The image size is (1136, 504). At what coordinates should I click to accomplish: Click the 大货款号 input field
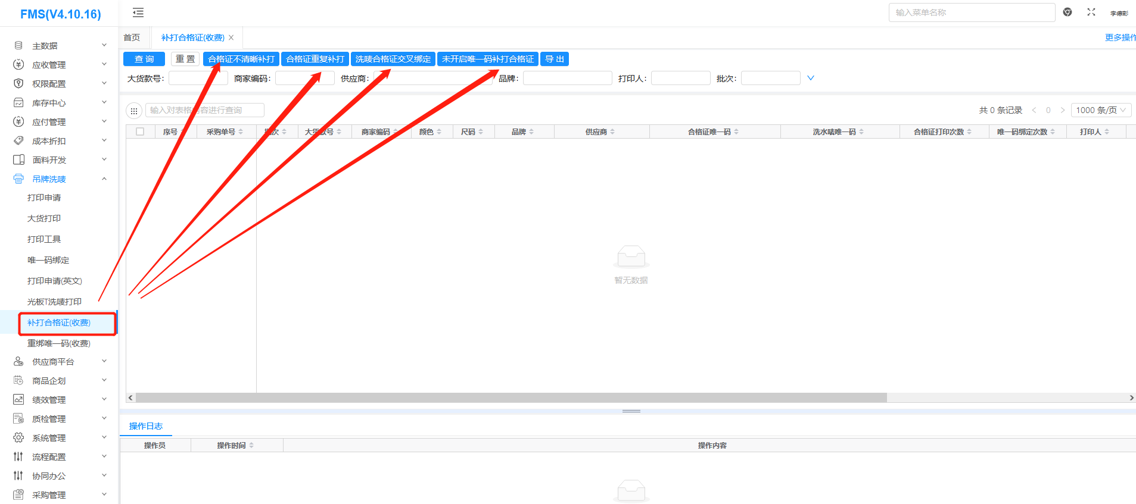(198, 78)
